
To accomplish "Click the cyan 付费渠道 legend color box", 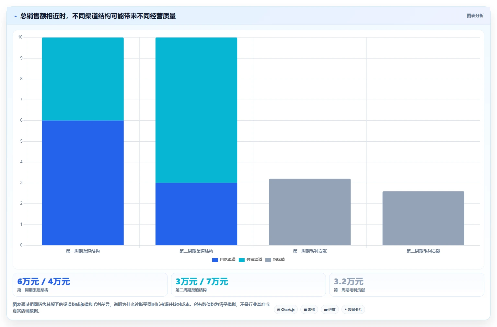I will (242, 260).
